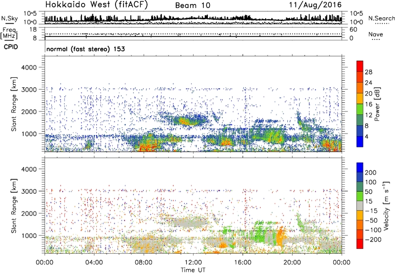Click the '04:00' time tick label

tap(94, 263)
